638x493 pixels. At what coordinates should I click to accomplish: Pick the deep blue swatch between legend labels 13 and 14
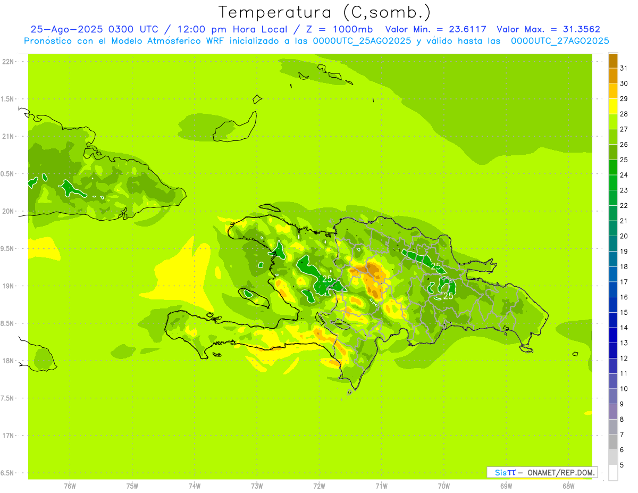pos(613,335)
